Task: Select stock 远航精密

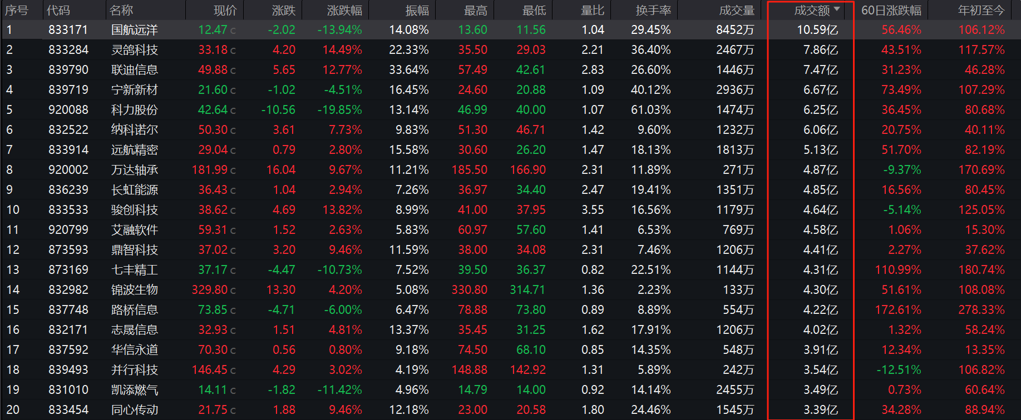Action: pyautogui.click(x=135, y=150)
